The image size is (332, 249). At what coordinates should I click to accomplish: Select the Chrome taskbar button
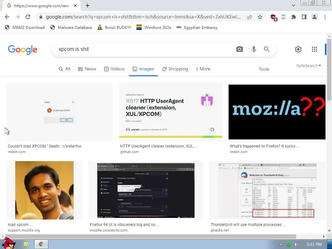41,244
